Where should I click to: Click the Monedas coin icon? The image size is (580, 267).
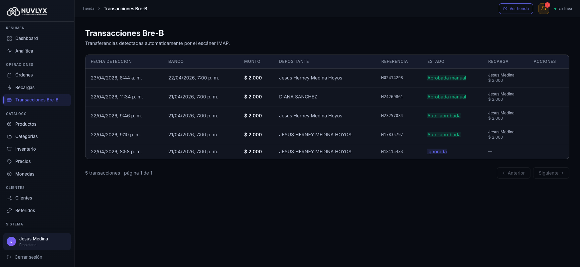tap(9, 174)
